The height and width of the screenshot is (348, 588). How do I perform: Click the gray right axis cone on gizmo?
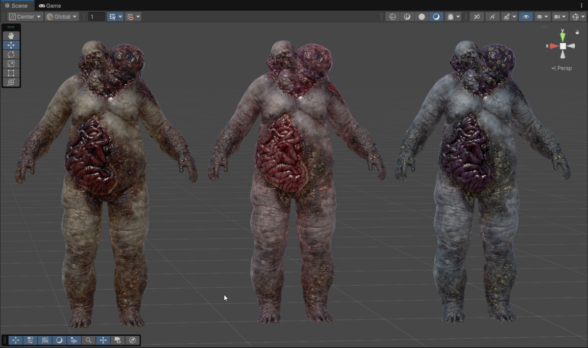coord(571,46)
